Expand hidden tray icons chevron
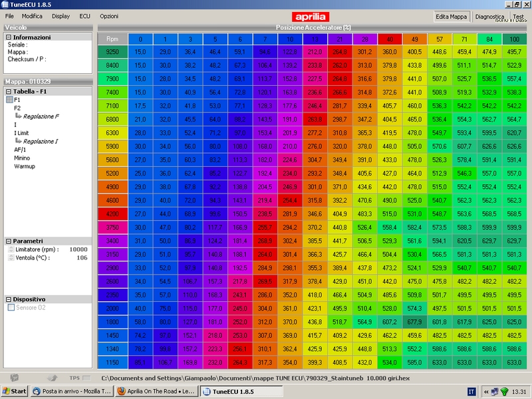 point(486,392)
